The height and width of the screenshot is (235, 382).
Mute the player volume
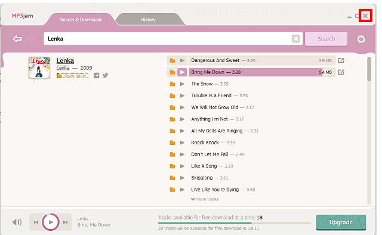pyautogui.click(x=17, y=222)
